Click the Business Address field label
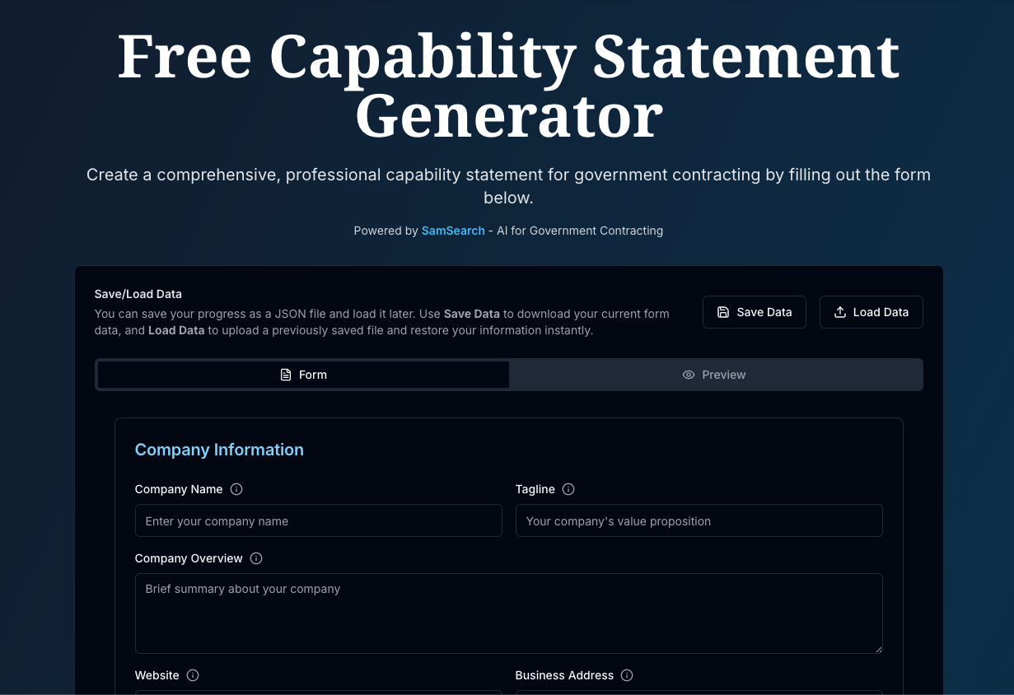The width and height of the screenshot is (1014, 695). (564, 675)
